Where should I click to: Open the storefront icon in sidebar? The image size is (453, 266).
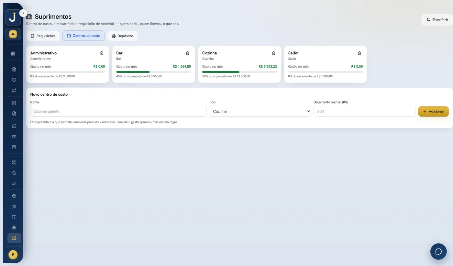(x=14, y=126)
